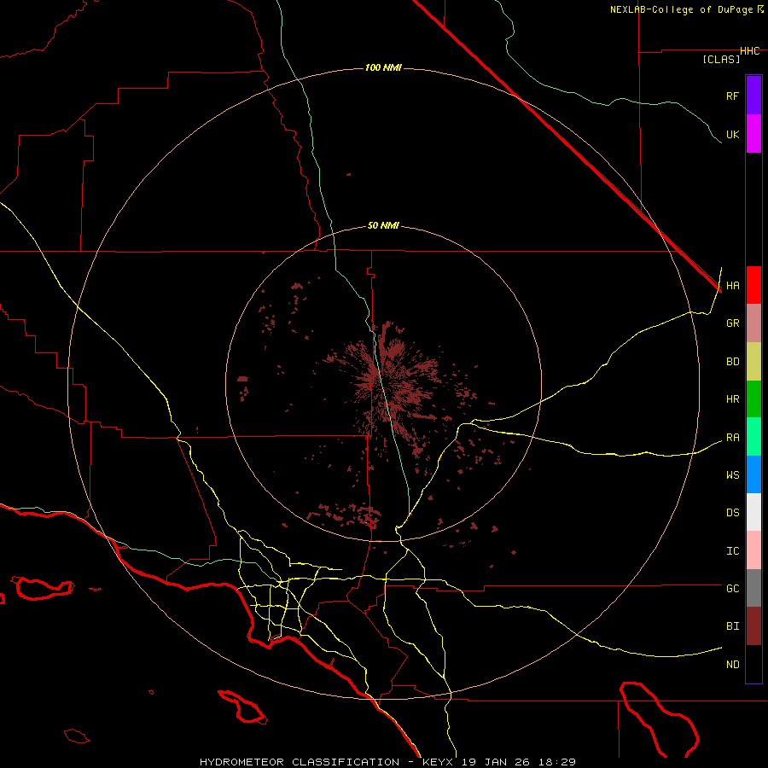Click HYDROMETEOR CLASSIFICATION title text
The image size is (768, 768).
(300, 762)
